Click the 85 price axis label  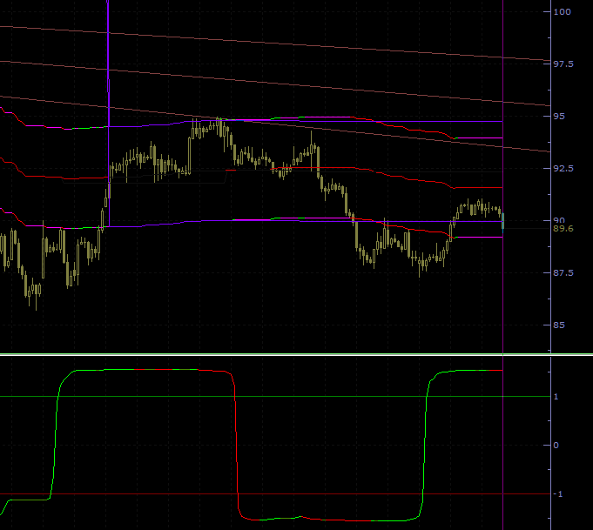559,325
